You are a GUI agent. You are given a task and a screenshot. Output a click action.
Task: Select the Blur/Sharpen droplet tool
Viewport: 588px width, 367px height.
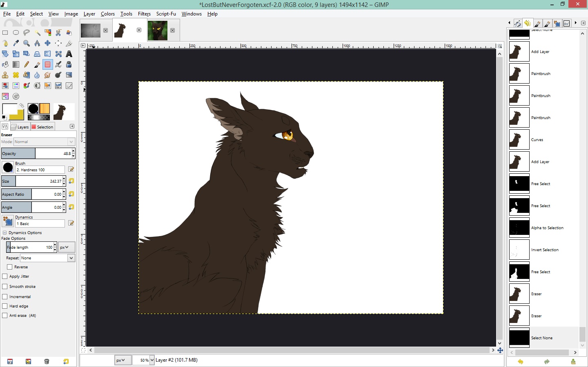37,75
